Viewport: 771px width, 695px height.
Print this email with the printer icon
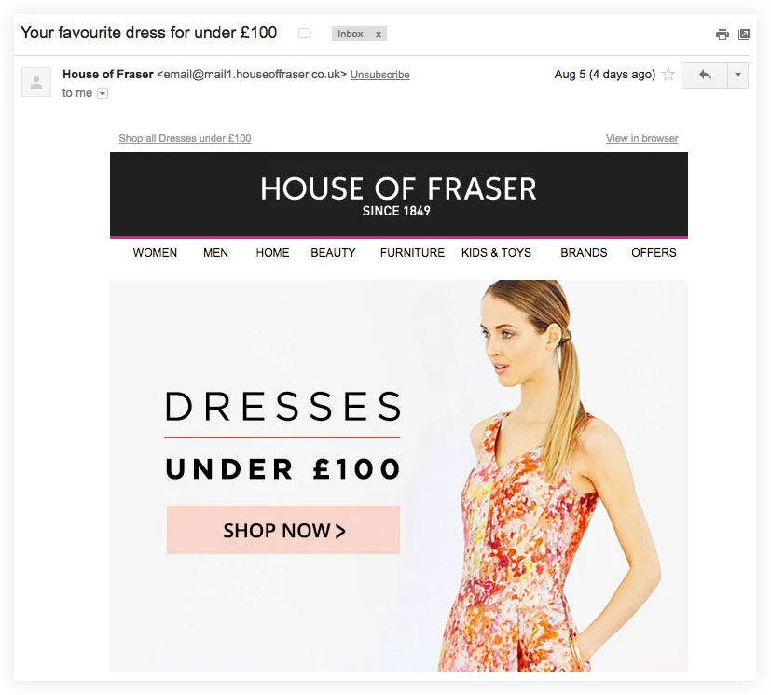coord(722,35)
